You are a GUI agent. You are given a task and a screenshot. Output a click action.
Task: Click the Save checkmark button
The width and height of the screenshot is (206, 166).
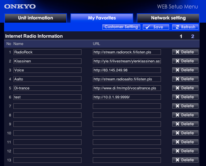(156, 27)
